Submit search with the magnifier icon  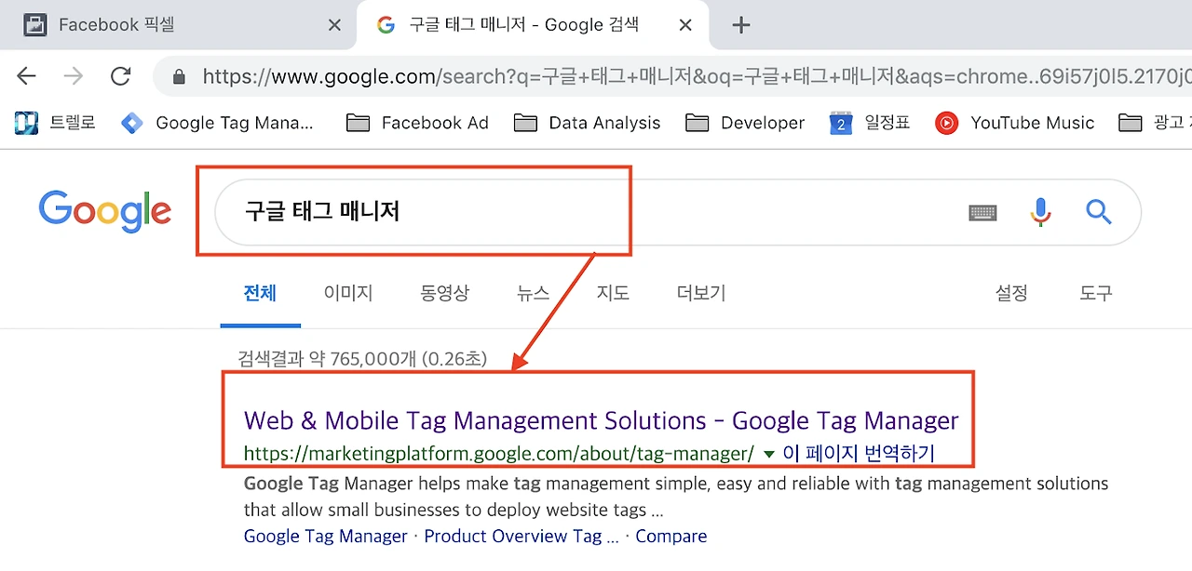1099,213
